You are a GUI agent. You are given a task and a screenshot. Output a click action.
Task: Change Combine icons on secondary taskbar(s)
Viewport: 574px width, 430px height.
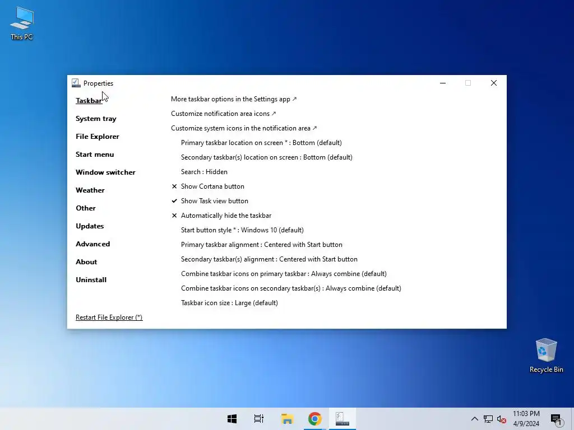pyautogui.click(x=291, y=288)
